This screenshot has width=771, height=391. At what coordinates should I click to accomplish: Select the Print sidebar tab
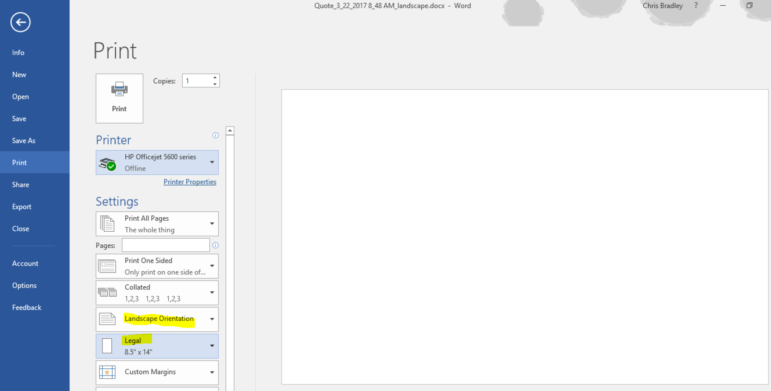[x=35, y=162]
